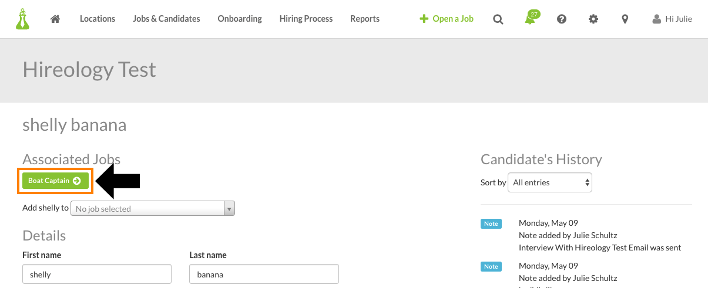The width and height of the screenshot is (708, 288).
Task: Click the user profile icon beside Hi Julie
Action: click(656, 19)
